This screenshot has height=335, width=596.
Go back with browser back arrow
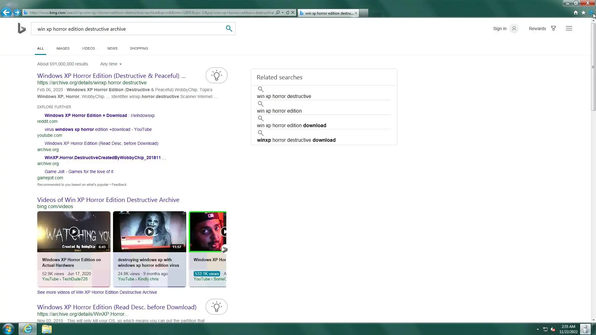[6, 12]
